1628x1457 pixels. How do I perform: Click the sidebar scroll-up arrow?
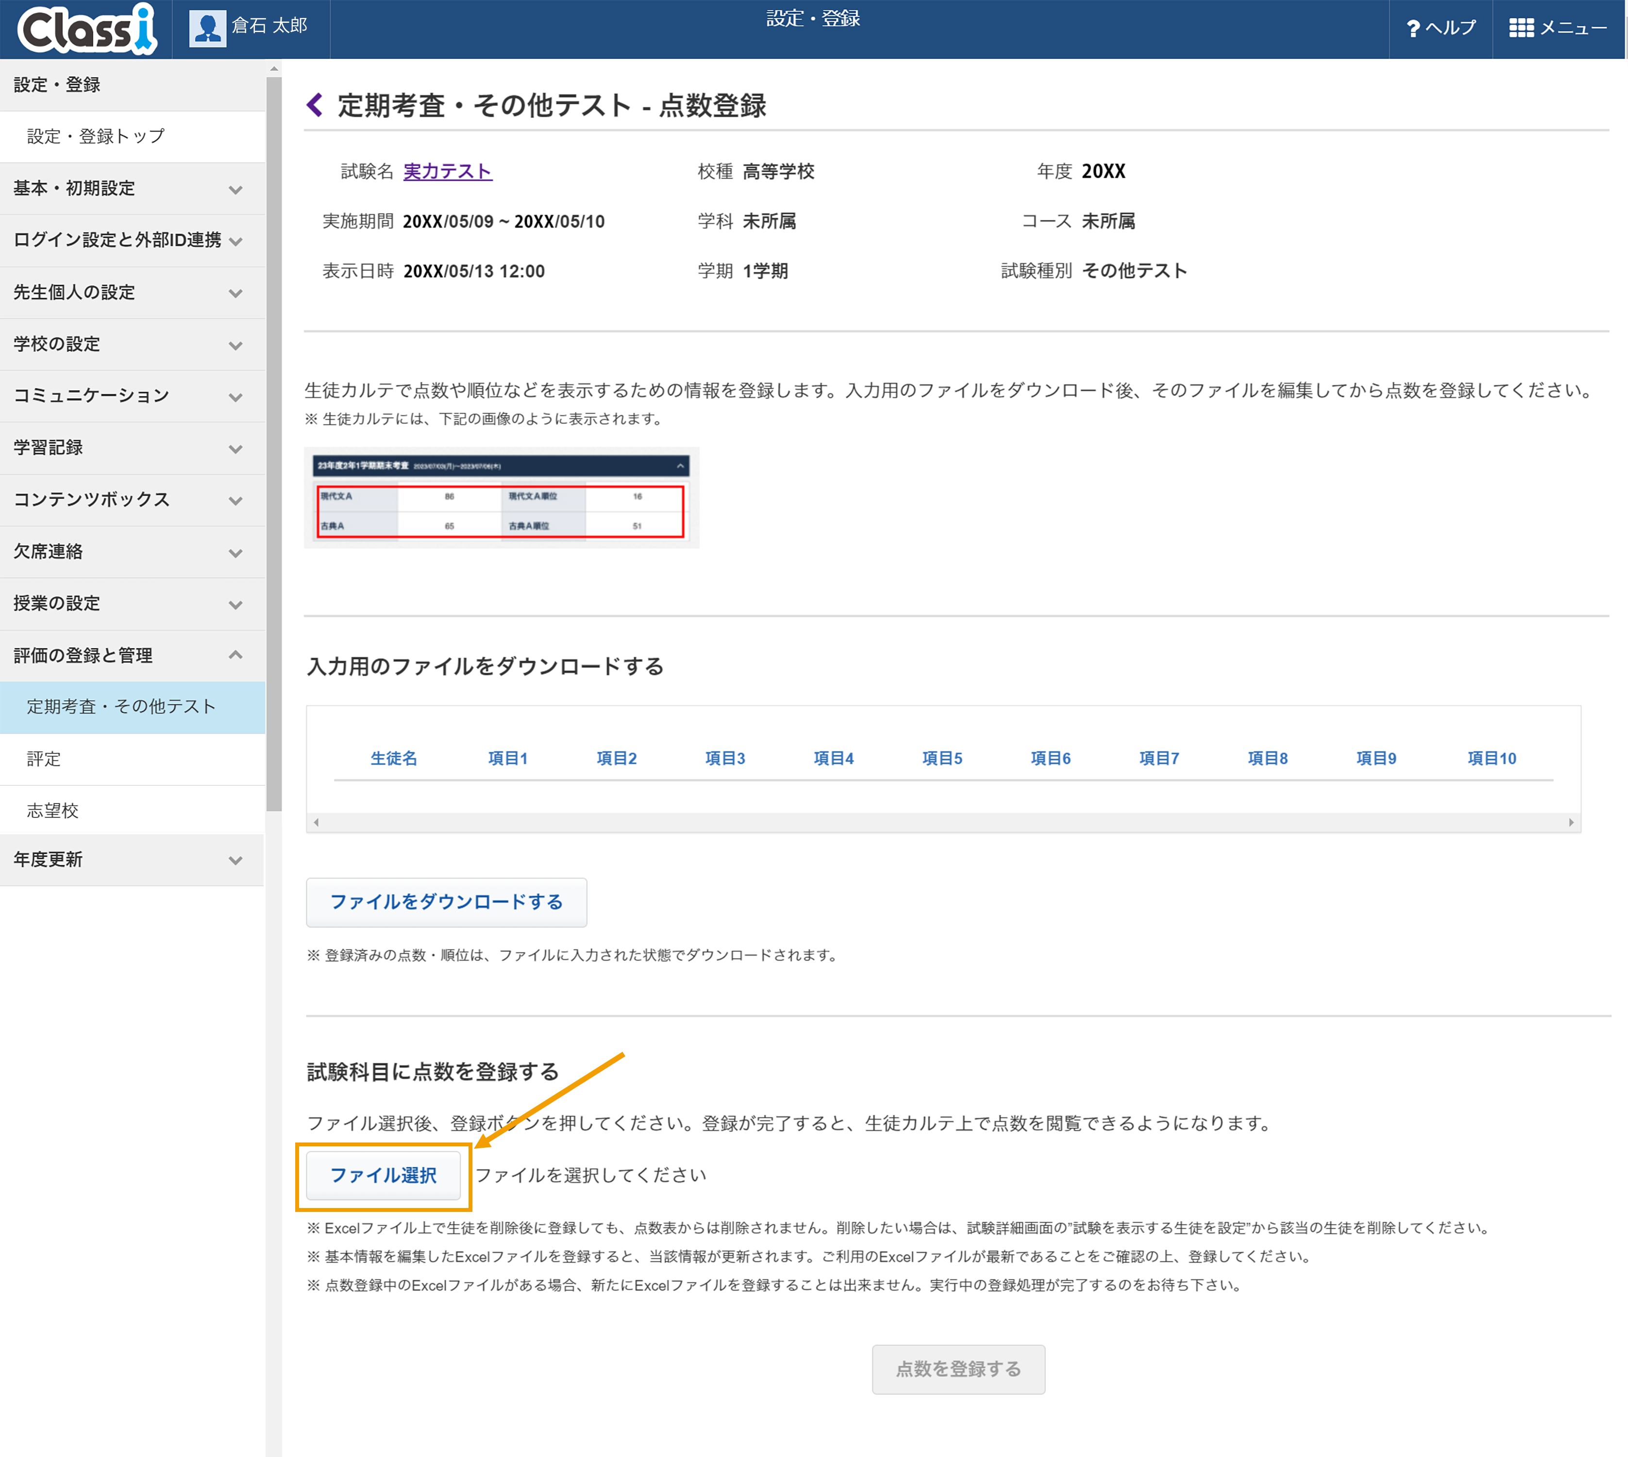(274, 70)
